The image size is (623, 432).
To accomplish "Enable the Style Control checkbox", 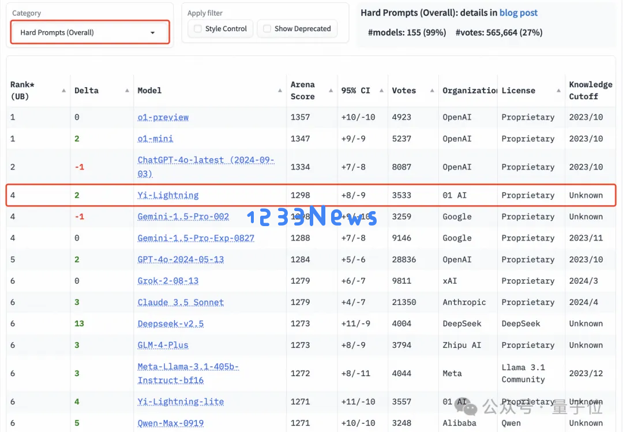I will coord(197,29).
